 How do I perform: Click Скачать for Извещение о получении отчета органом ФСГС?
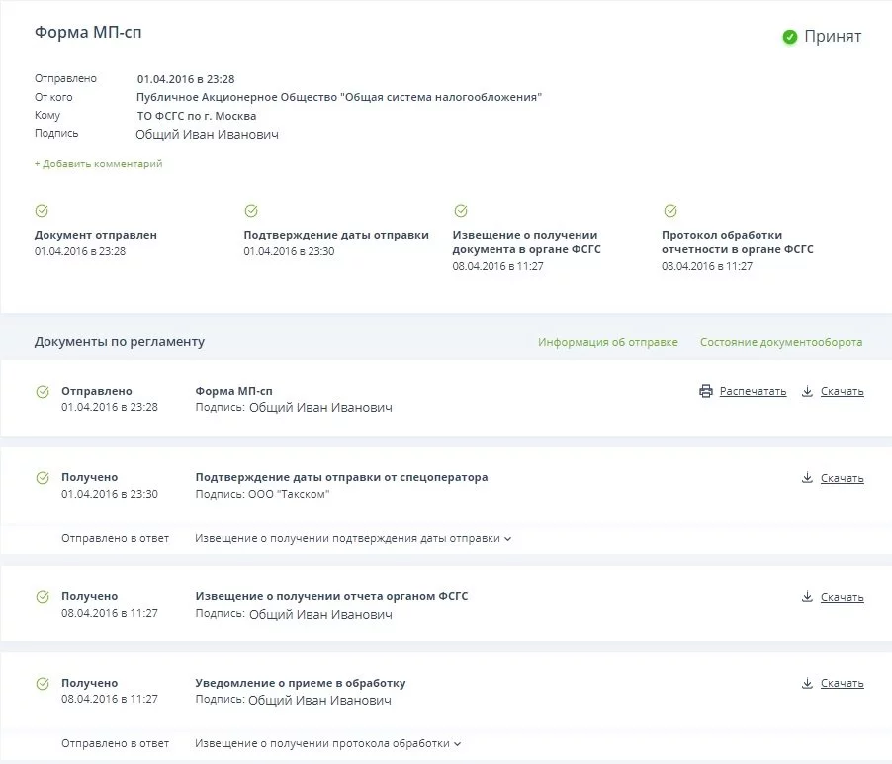pos(842,597)
